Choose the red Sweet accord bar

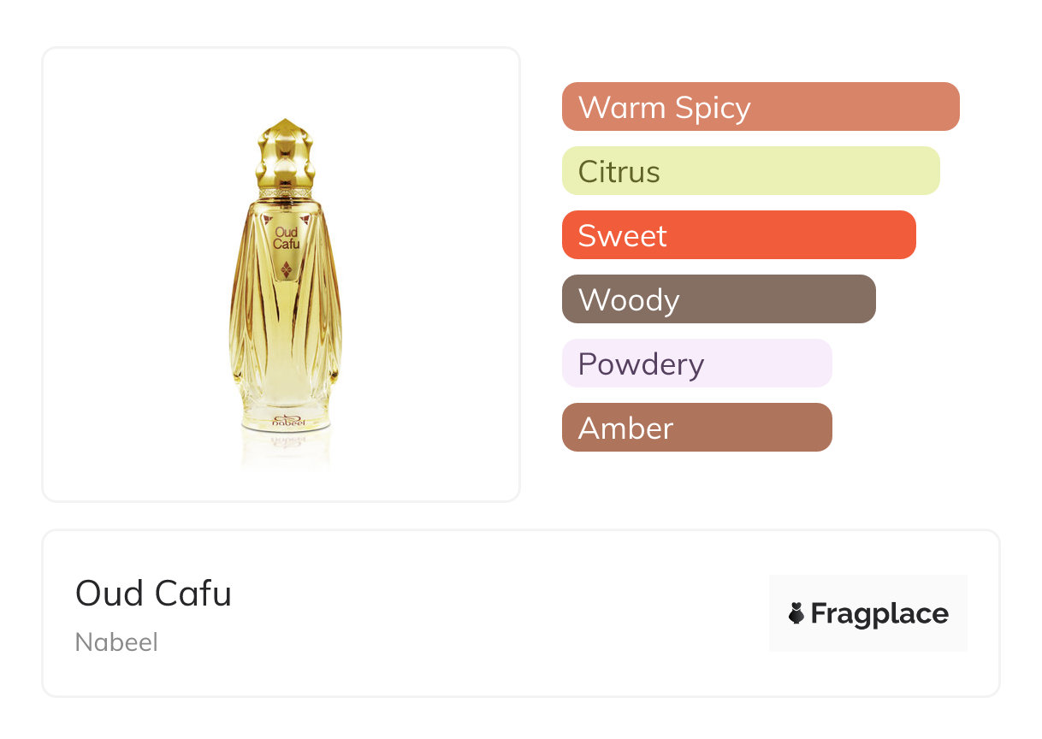click(738, 235)
